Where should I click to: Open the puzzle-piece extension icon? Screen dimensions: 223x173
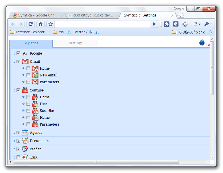coord(167,24)
